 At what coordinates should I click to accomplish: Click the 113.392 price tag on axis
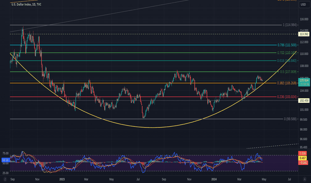click(x=304, y=34)
